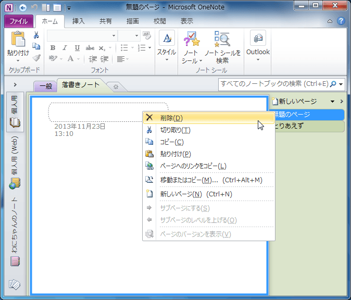Toggle Subscript button
351x300 pixels.
(102, 48)
